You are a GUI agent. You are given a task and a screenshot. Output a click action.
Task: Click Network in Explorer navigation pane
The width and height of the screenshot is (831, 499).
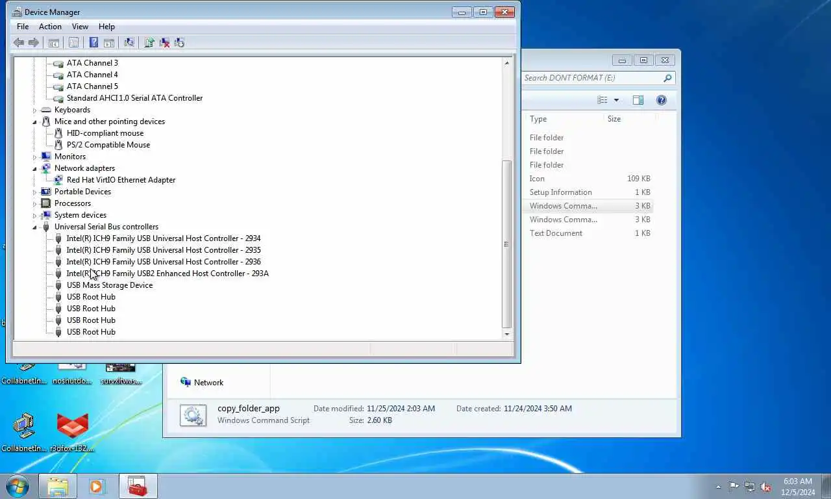point(202,383)
